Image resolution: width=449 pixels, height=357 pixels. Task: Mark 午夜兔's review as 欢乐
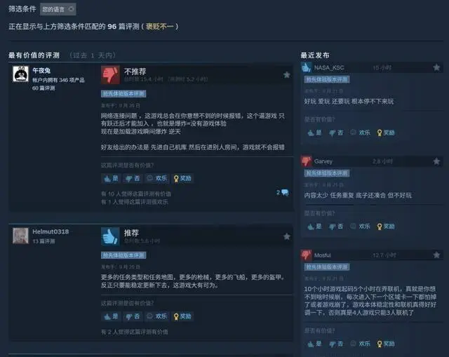tap(157, 178)
